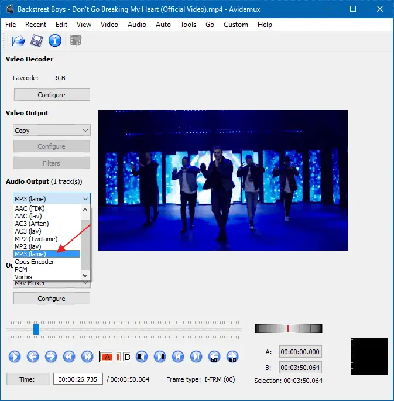The height and width of the screenshot is (401, 394).
Task: Collapse the MP3 (lame) audio combo box
Action: (52, 198)
